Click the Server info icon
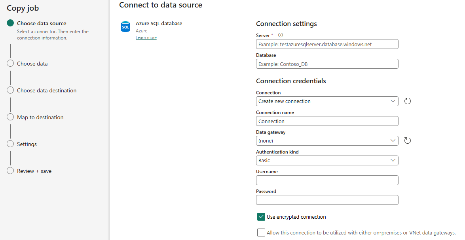This screenshot has width=465, height=240. tap(281, 35)
